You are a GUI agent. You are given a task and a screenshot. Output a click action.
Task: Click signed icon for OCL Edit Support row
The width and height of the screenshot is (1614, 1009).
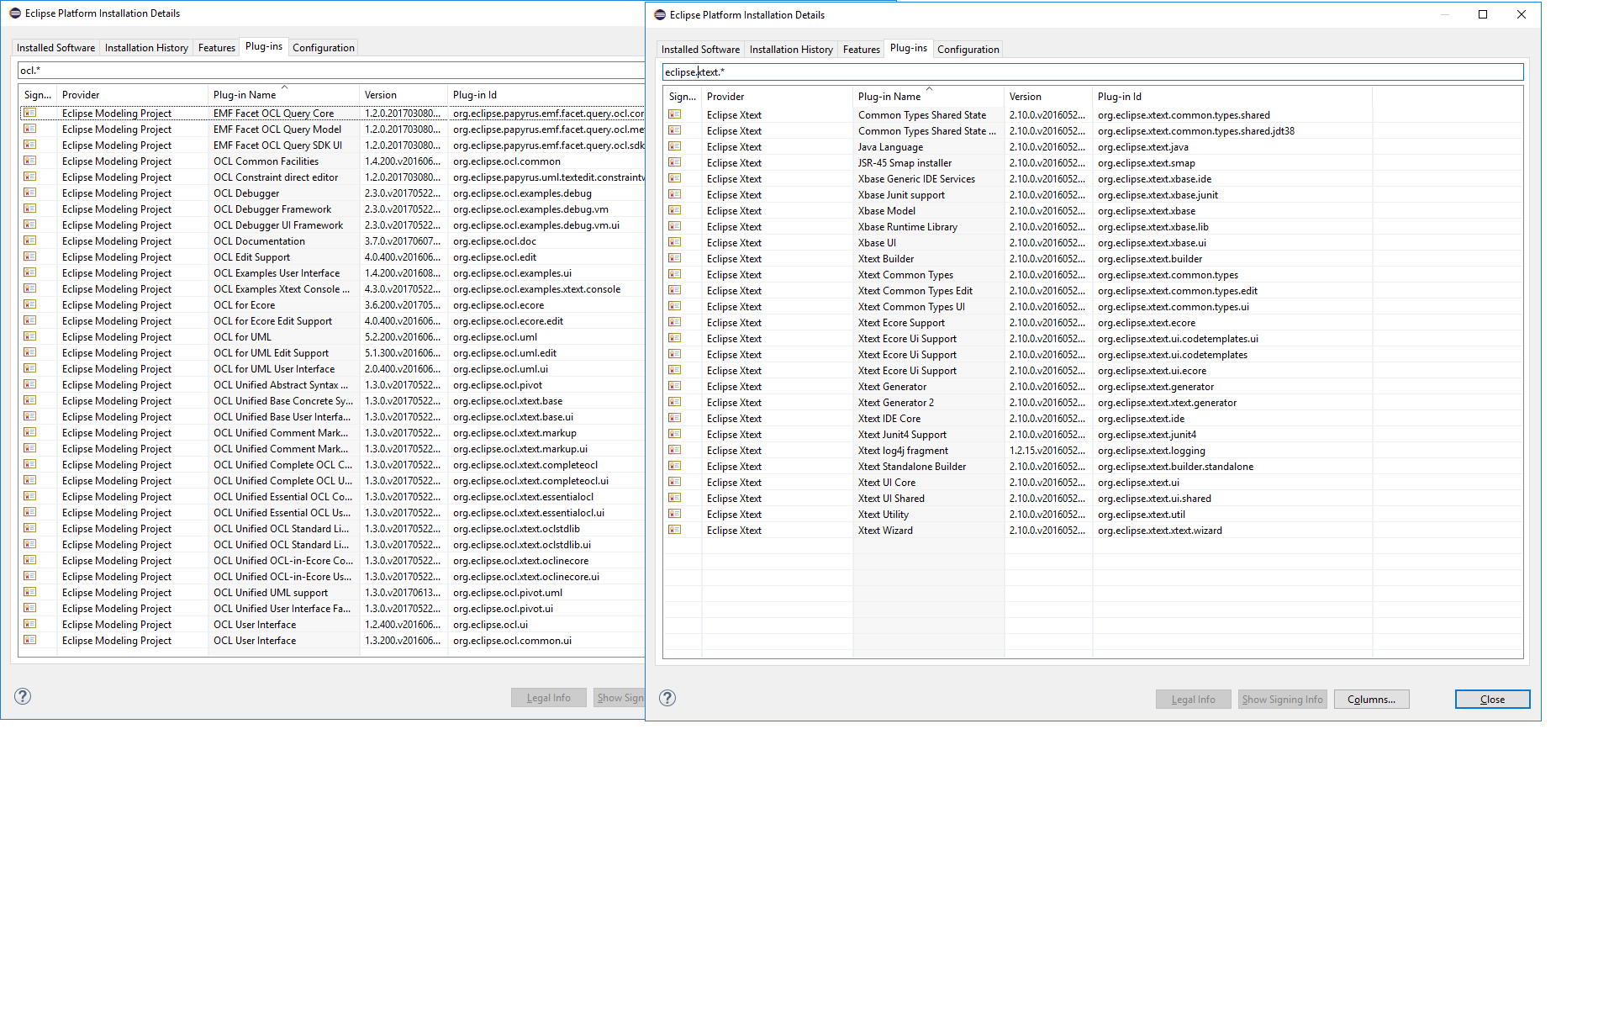click(29, 256)
